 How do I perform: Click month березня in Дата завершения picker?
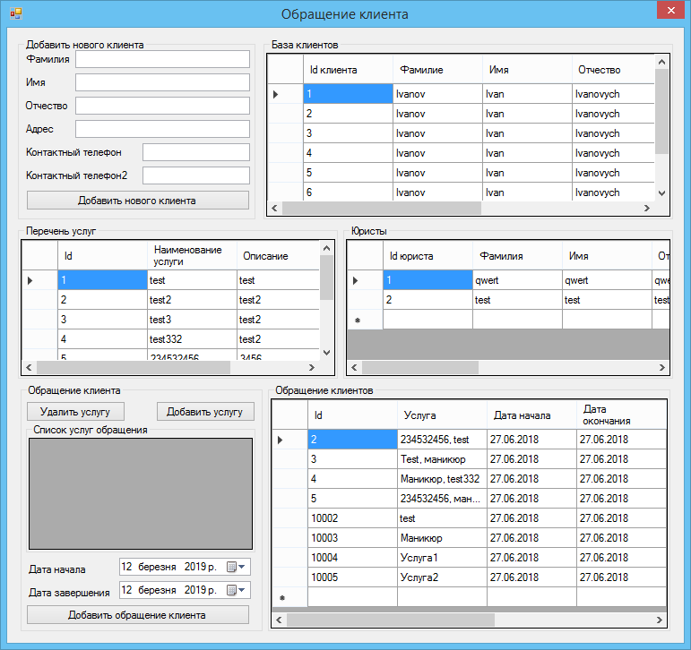click(x=158, y=590)
